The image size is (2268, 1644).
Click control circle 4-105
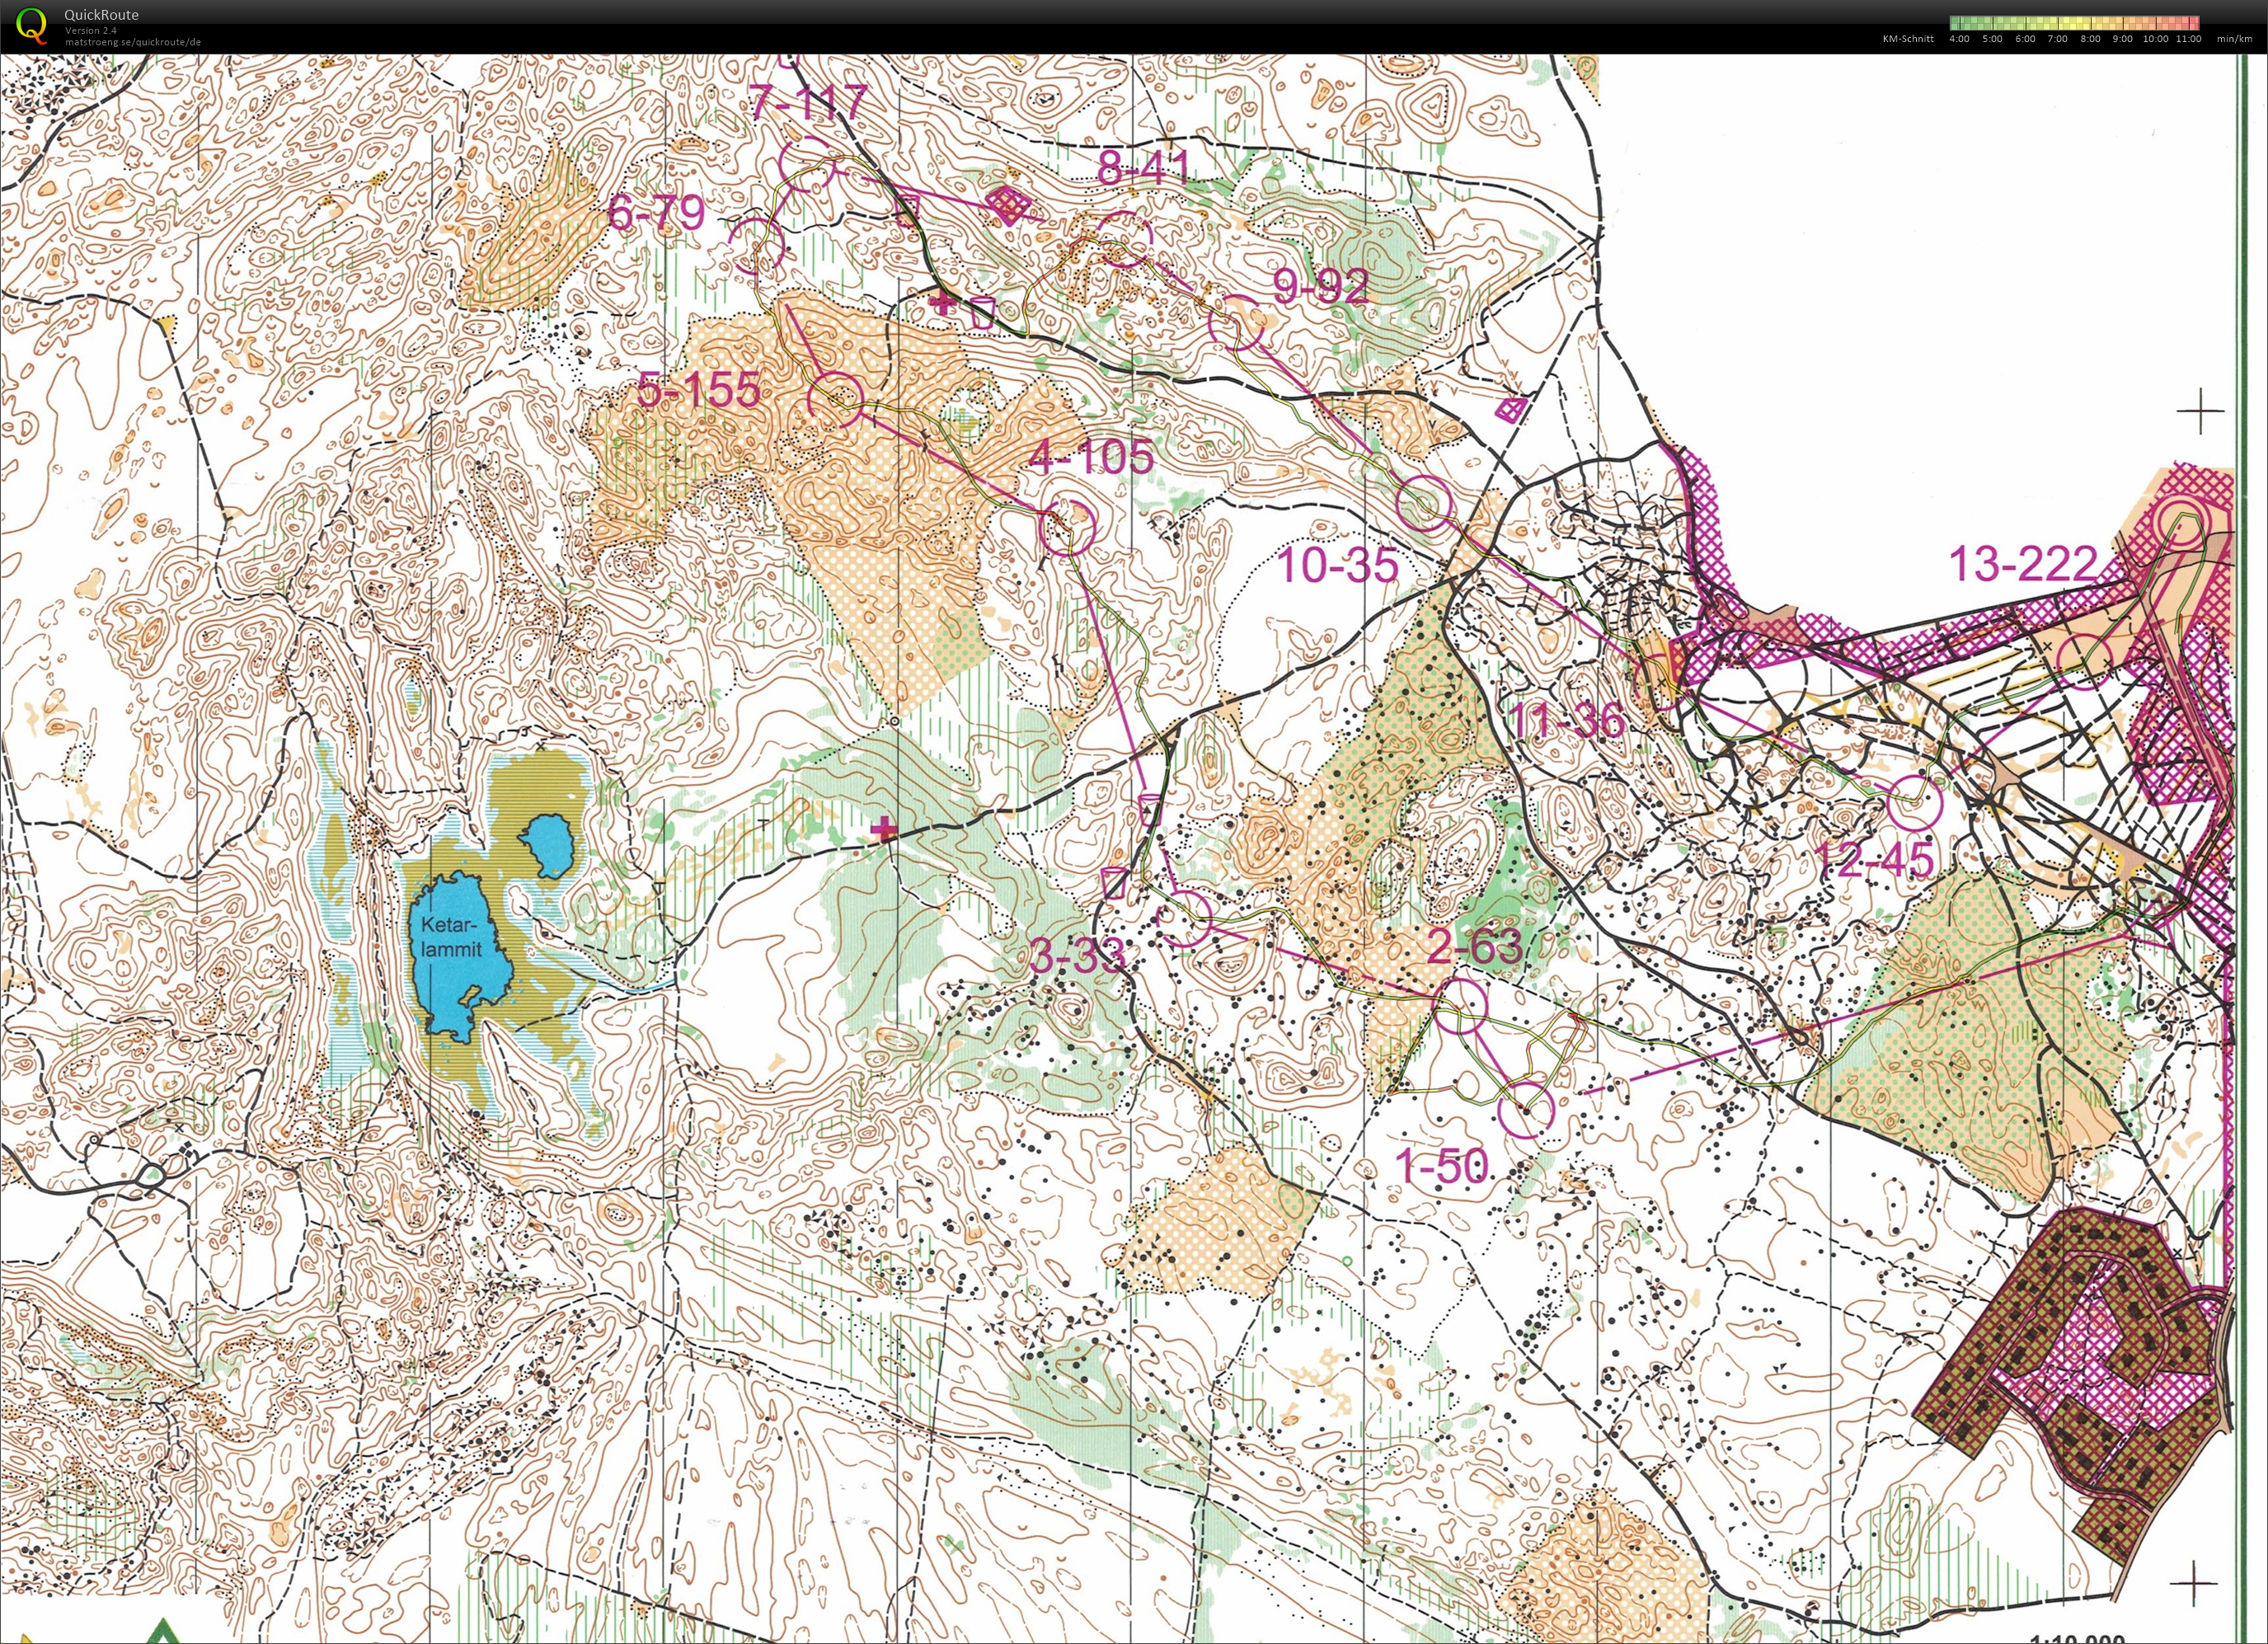click(x=1068, y=526)
